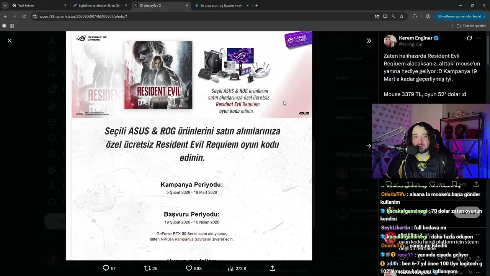Open tab search dropdown arrow

click(5, 5)
